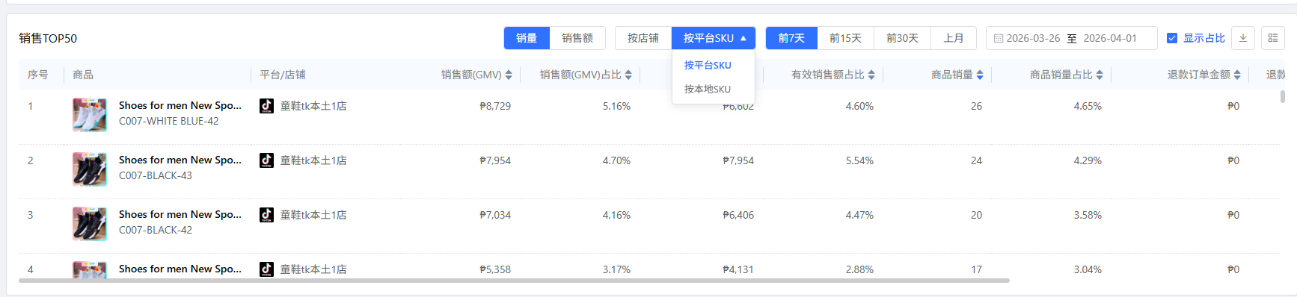Image resolution: width=1297 pixels, height=297 pixels.
Task: Open black shoe thumbnail in row 2
Action: pyautogui.click(x=90, y=169)
